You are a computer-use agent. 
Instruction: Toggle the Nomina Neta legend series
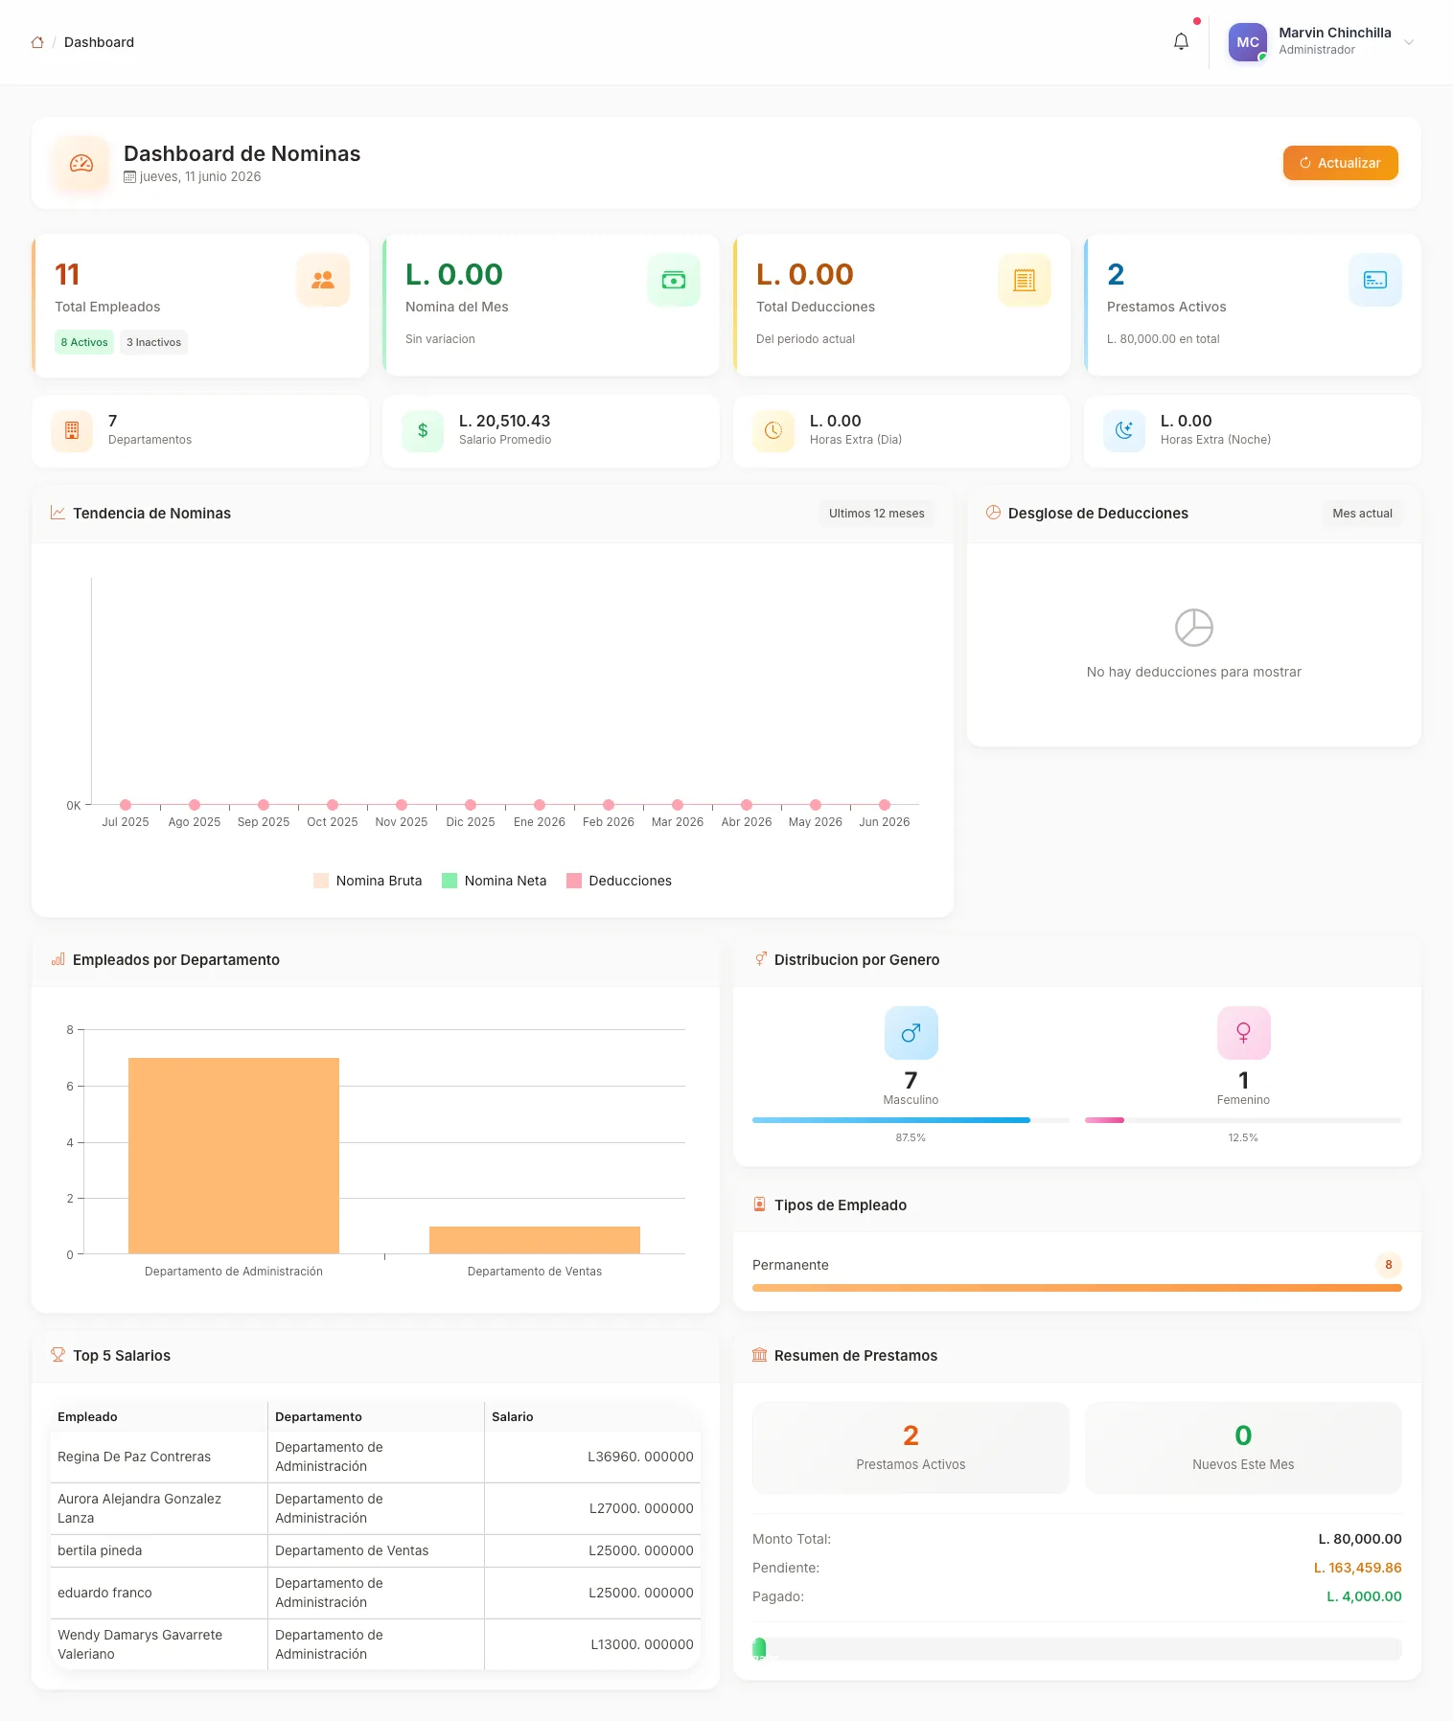(495, 881)
